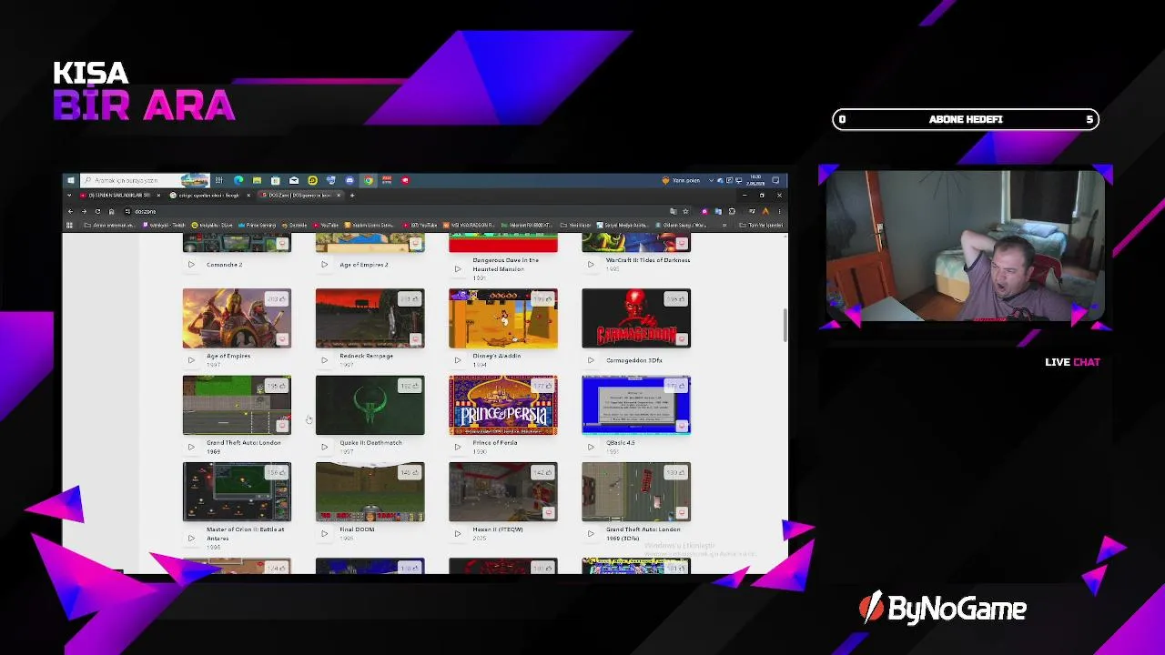Like Quake II: Deathmatch via thumbs-up badge
The image size is (1165, 655).
tap(410, 386)
